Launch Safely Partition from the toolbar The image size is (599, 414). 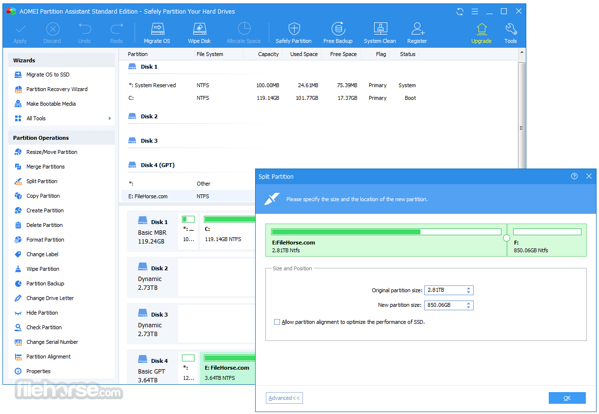tap(293, 33)
